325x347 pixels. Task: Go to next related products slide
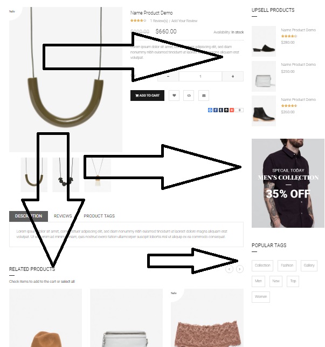point(240,269)
